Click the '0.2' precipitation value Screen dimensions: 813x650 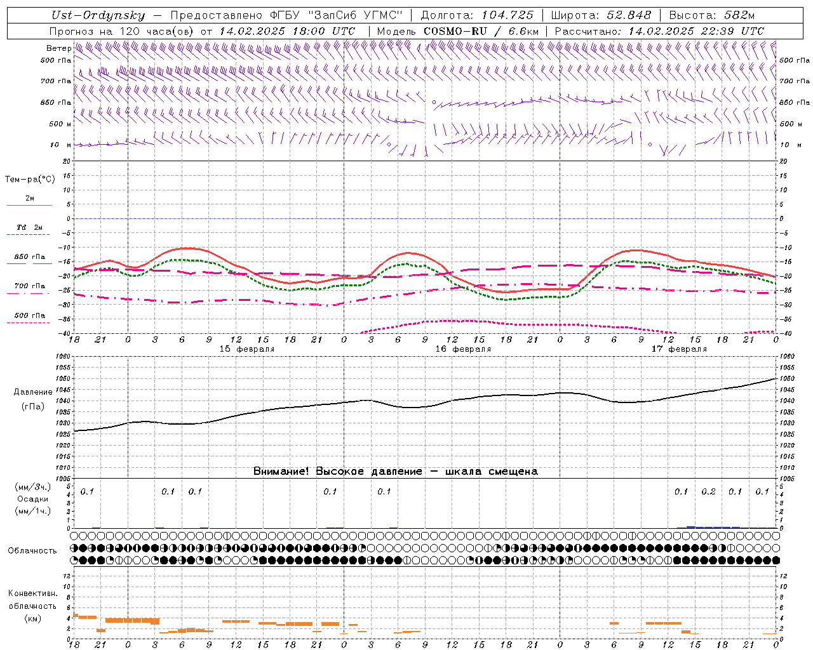(x=708, y=491)
